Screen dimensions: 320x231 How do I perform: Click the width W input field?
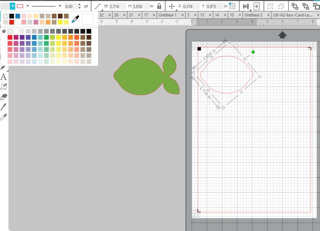117,6
